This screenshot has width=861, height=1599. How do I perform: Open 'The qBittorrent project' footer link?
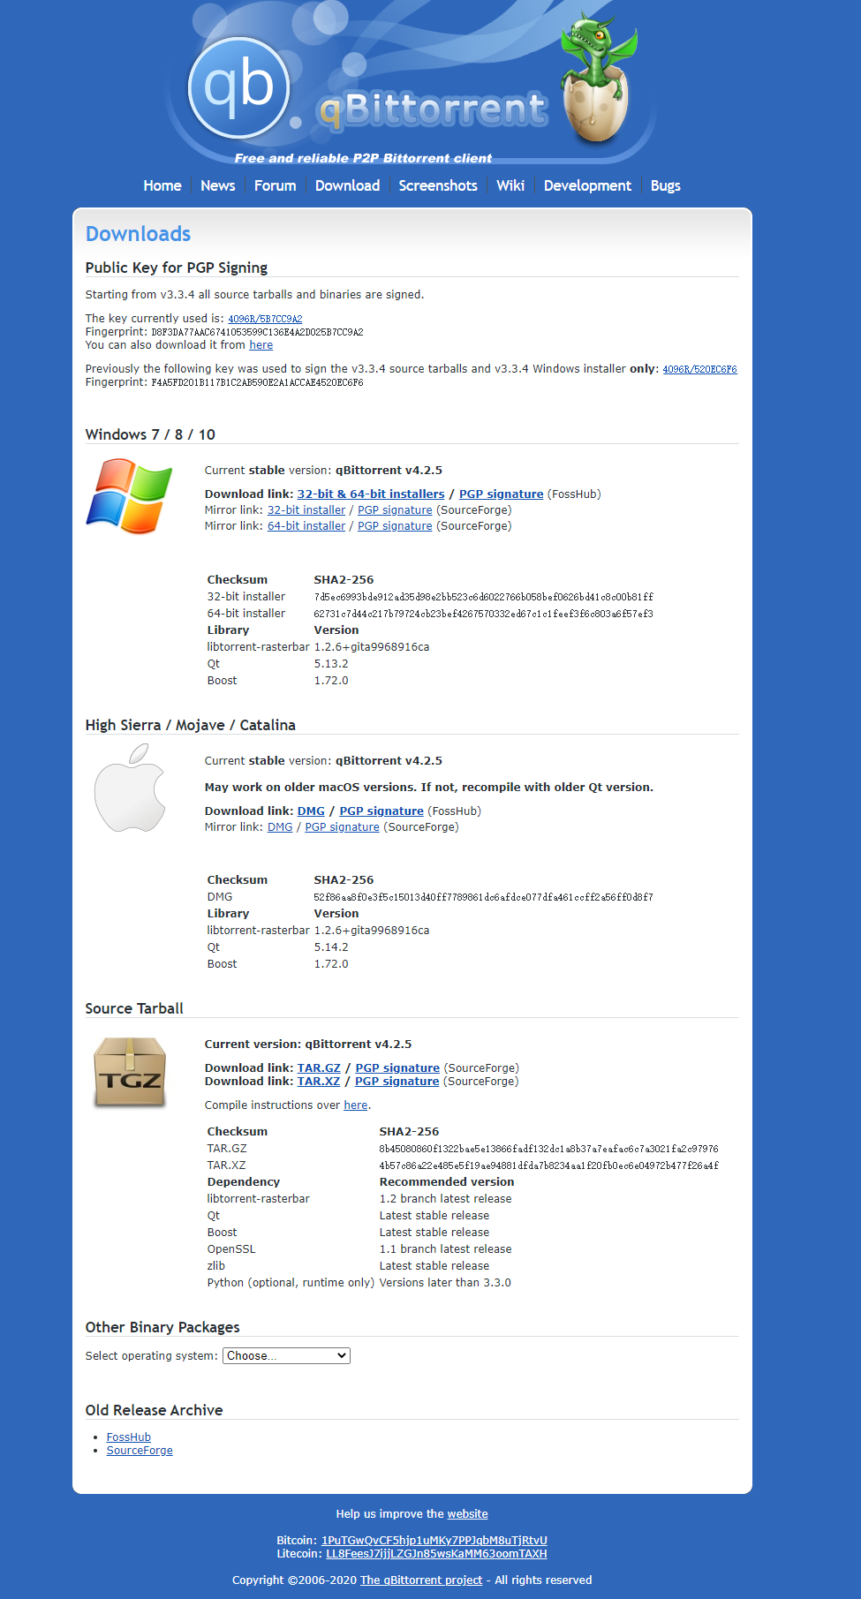[421, 1580]
